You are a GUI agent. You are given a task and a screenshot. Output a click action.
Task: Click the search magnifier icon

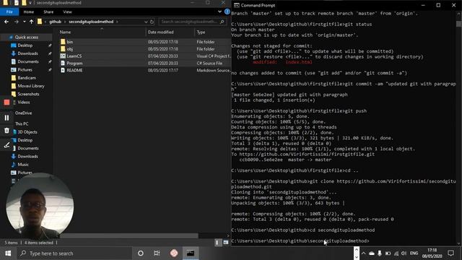tap(222, 22)
